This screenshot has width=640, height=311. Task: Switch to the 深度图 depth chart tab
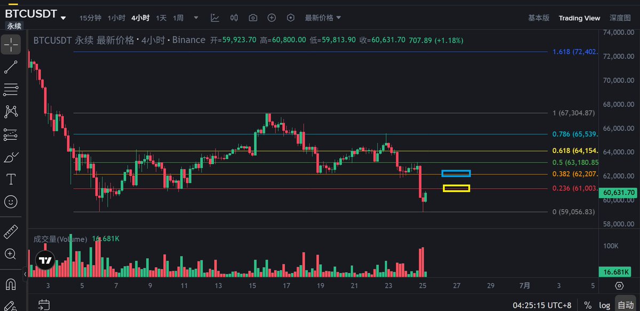coord(620,18)
